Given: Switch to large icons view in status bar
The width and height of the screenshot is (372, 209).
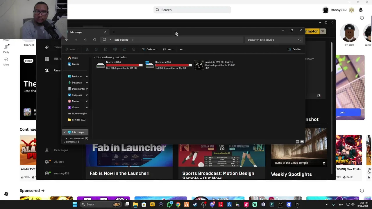Looking at the screenshot, I should (302, 142).
